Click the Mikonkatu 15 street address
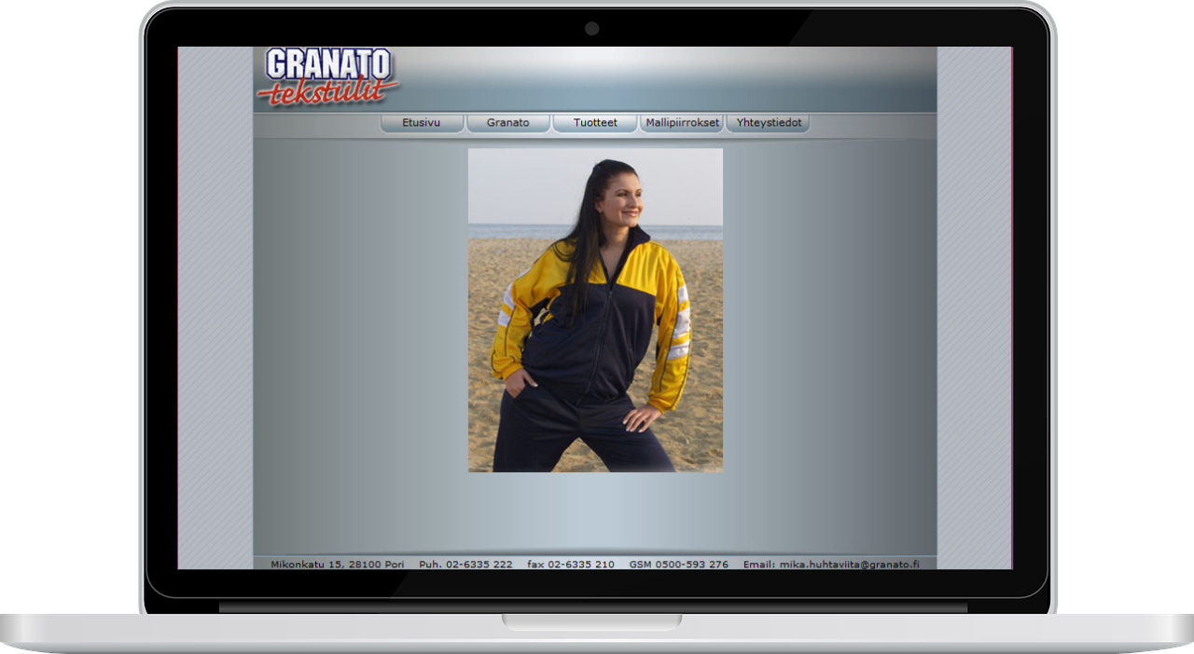The width and height of the screenshot is (1194, 654). tap(331, 564)
